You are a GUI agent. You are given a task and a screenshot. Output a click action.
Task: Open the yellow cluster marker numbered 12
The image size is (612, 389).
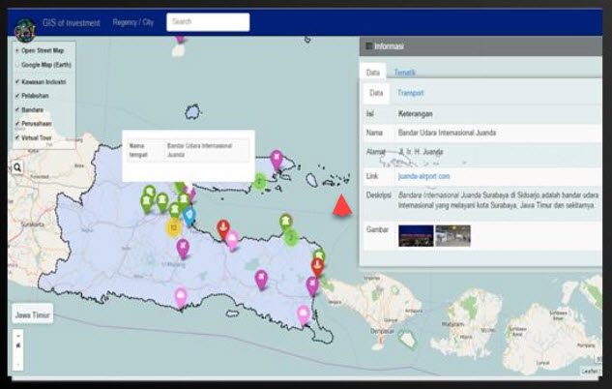pos(173,228)
